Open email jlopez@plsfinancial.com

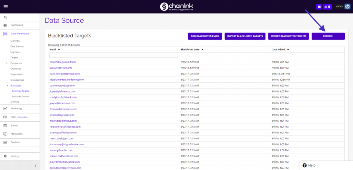point(62,91)
